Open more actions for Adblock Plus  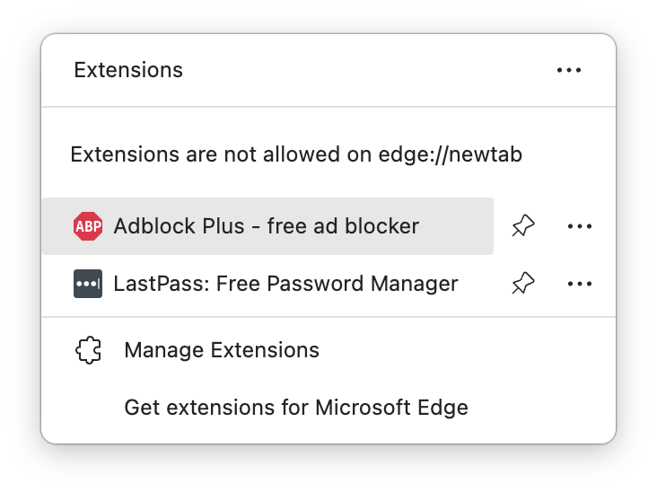click(580, 226)
